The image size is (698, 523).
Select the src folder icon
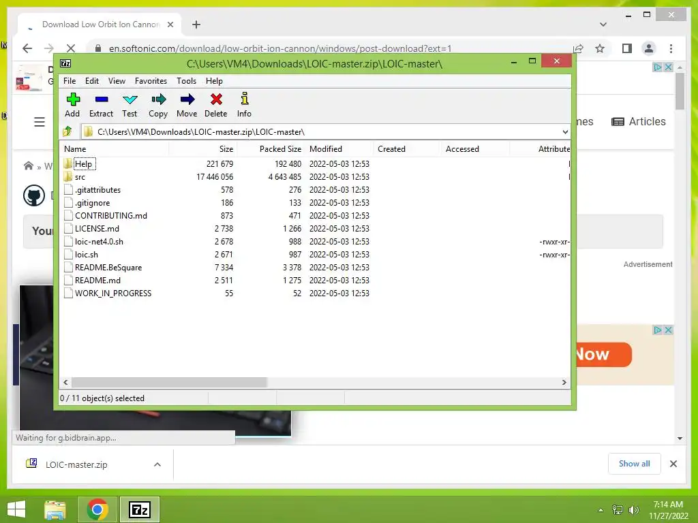pyautogui.click(x=67, y=176)
